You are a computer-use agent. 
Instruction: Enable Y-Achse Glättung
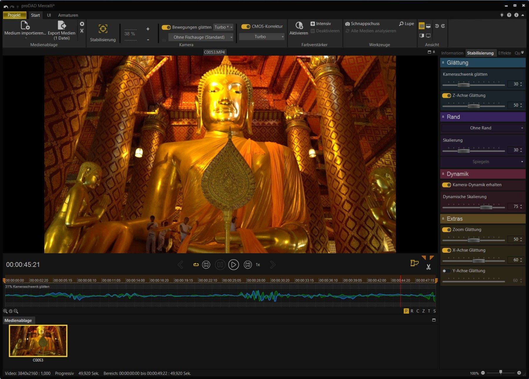point(446,271)
